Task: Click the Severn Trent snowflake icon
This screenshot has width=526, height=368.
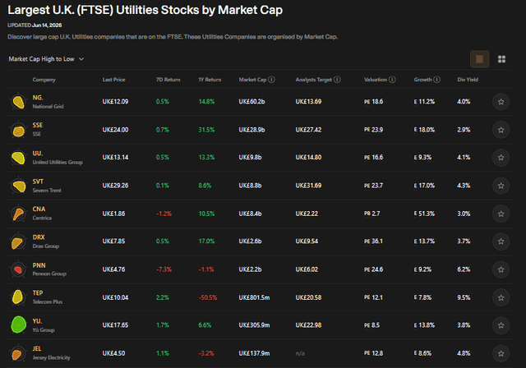Action: click(x=18, y=186)
